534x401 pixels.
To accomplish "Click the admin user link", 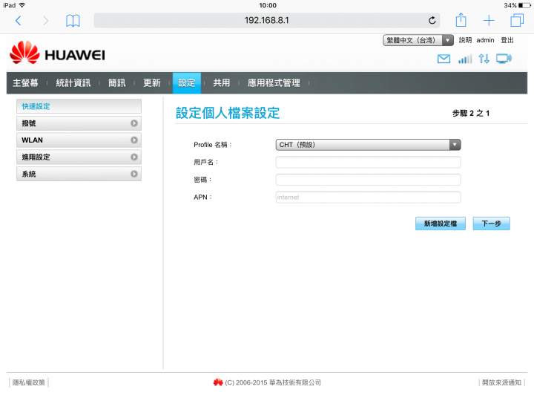I will [x=485, y=40].
